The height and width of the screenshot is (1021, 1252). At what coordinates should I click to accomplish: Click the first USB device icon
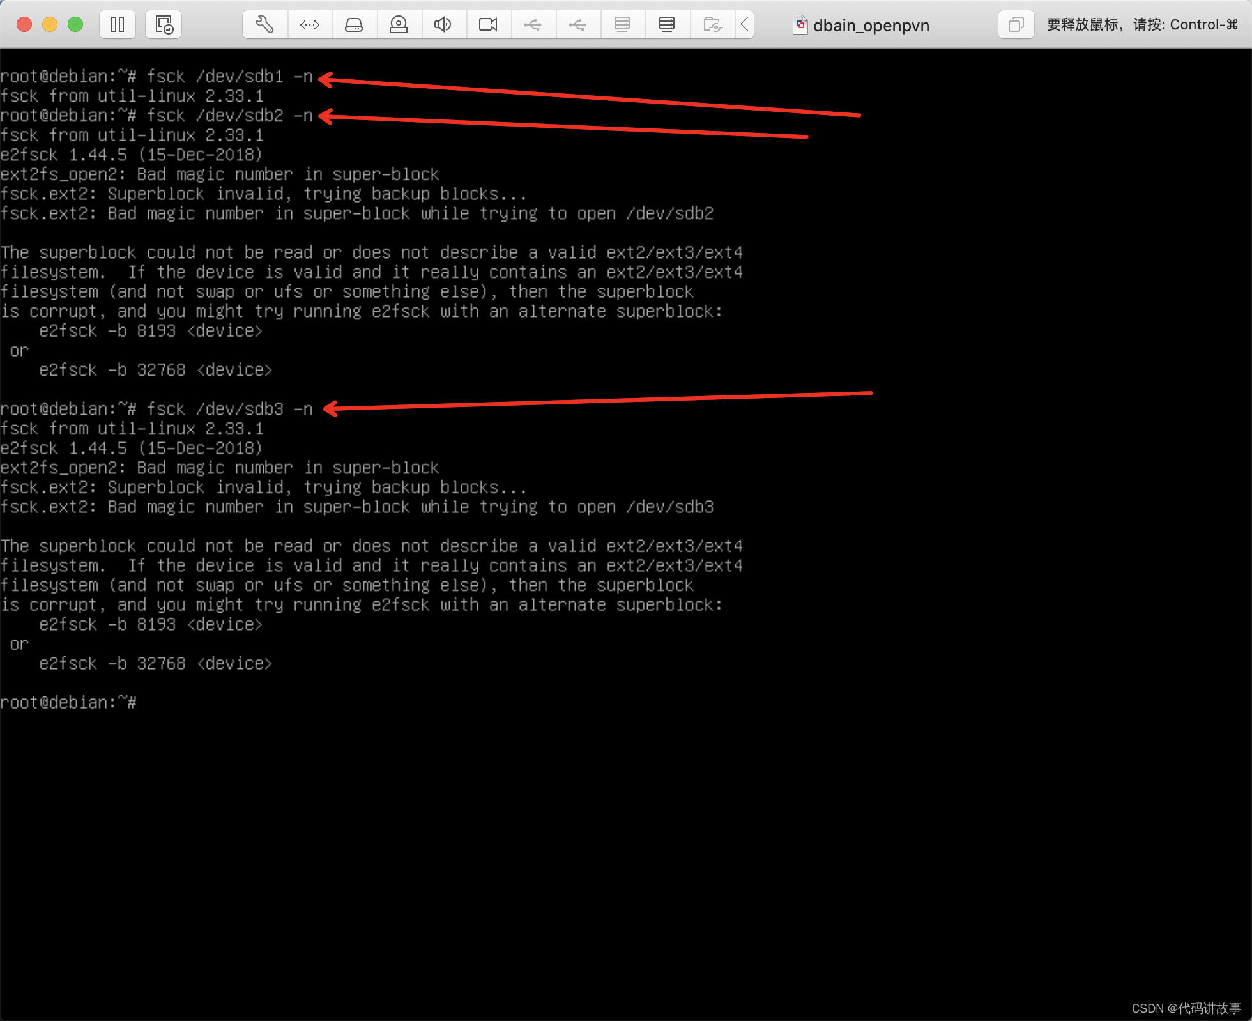click(x=533, y=25)
